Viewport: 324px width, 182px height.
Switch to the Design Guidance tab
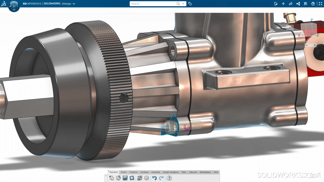pos(171,172)
